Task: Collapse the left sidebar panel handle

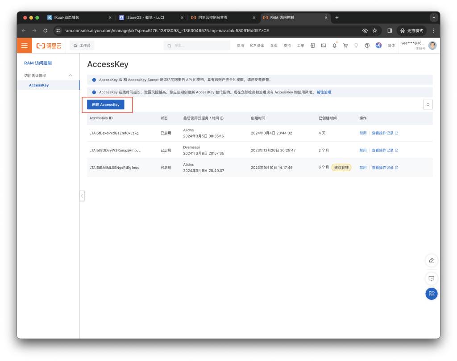Action: coord(82,196)
